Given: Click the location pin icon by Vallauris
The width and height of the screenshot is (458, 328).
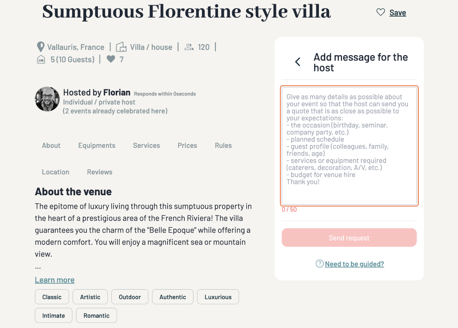Looking at the screenshot, I should (41, 47).
